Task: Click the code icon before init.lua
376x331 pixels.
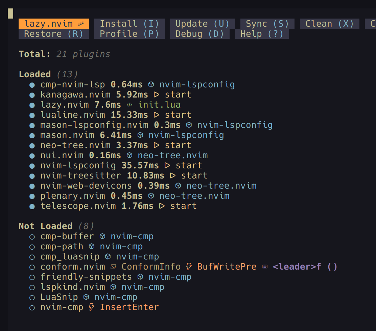Action: click(x=130, y=105)
